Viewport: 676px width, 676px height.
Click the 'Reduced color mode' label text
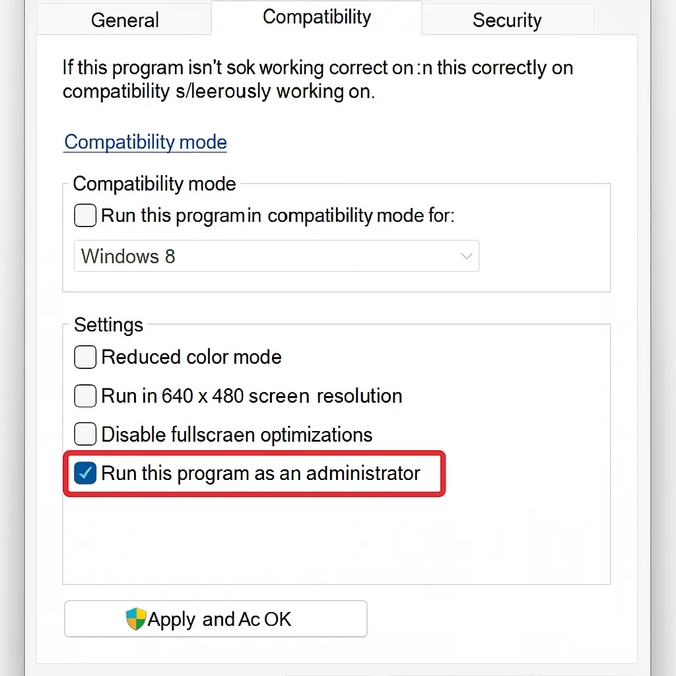191,357
